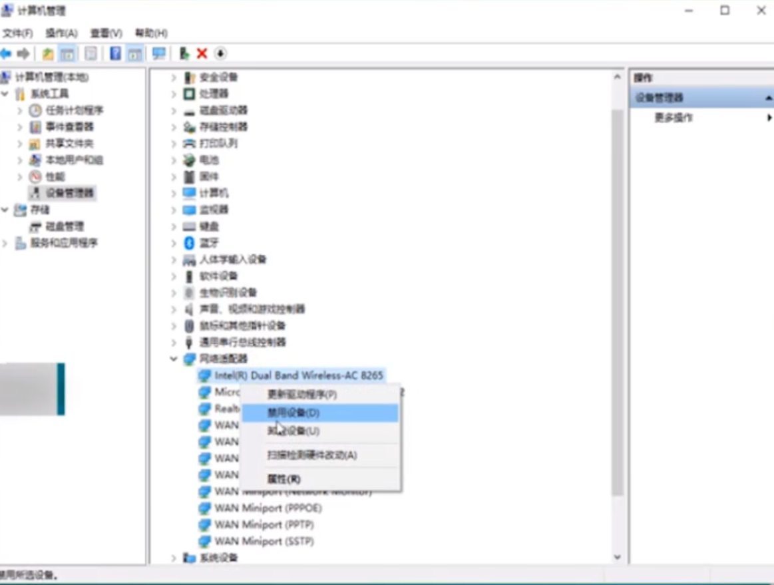Click the 键盘 keyboard icon

[x=189, y=226]
